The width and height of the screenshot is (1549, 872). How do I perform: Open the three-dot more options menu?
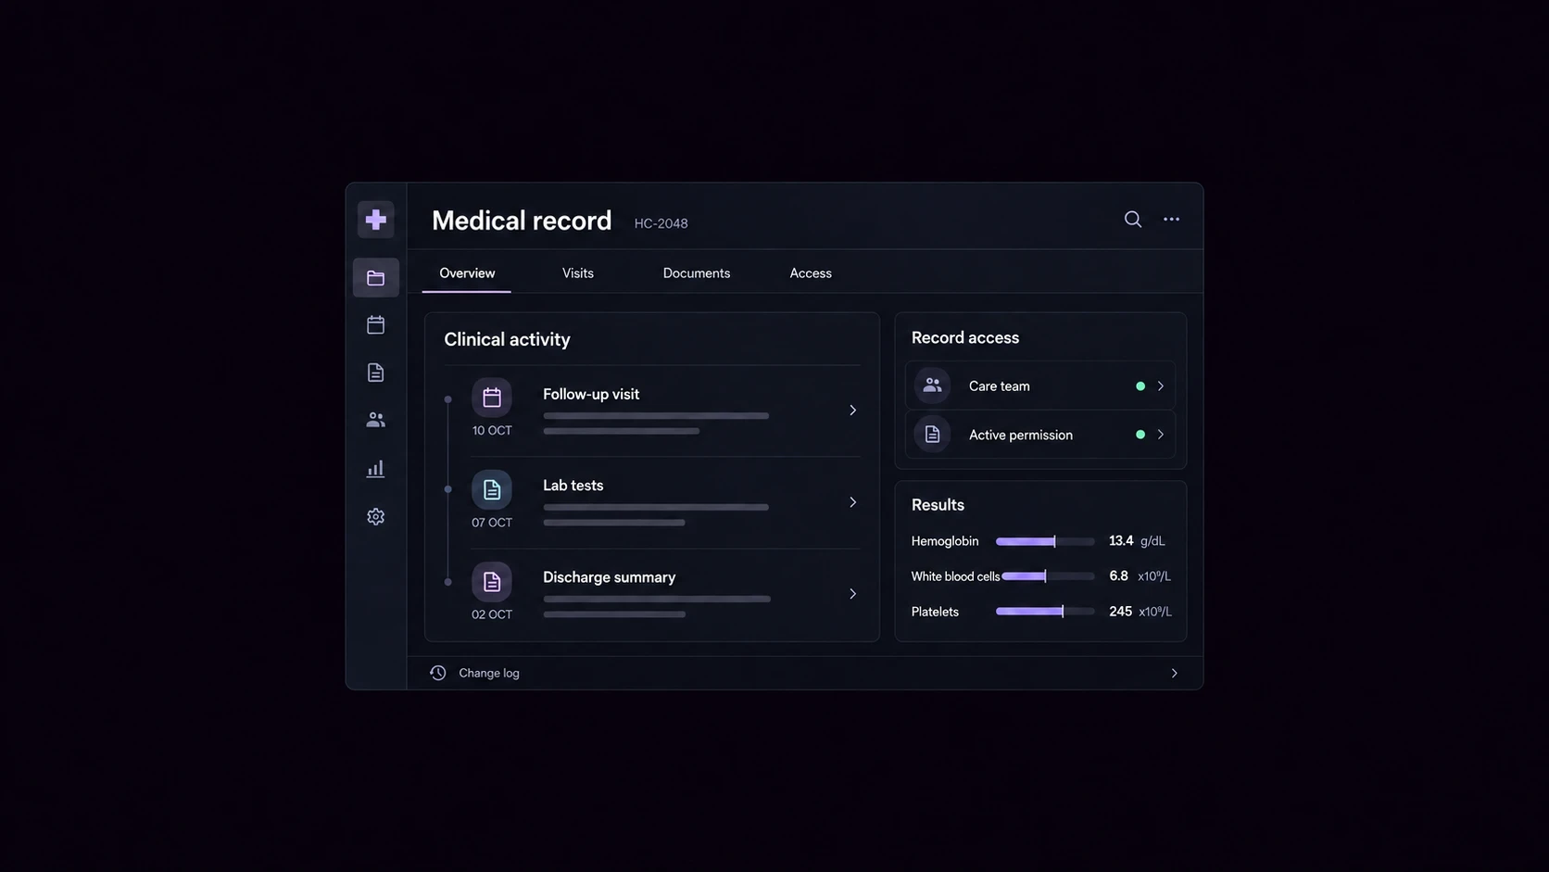[x=1172, y=220]
